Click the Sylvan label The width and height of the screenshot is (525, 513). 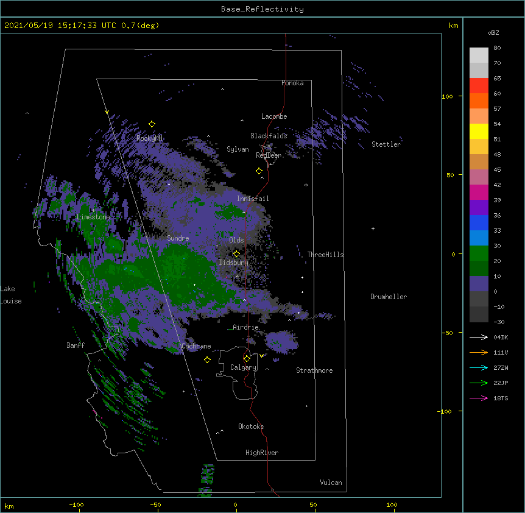238,149
